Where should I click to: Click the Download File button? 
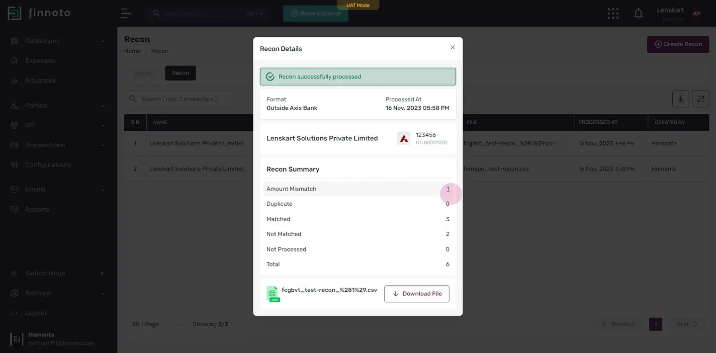click(417, 294)
